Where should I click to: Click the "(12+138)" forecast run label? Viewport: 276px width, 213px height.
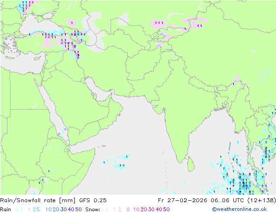click(262, 200)
